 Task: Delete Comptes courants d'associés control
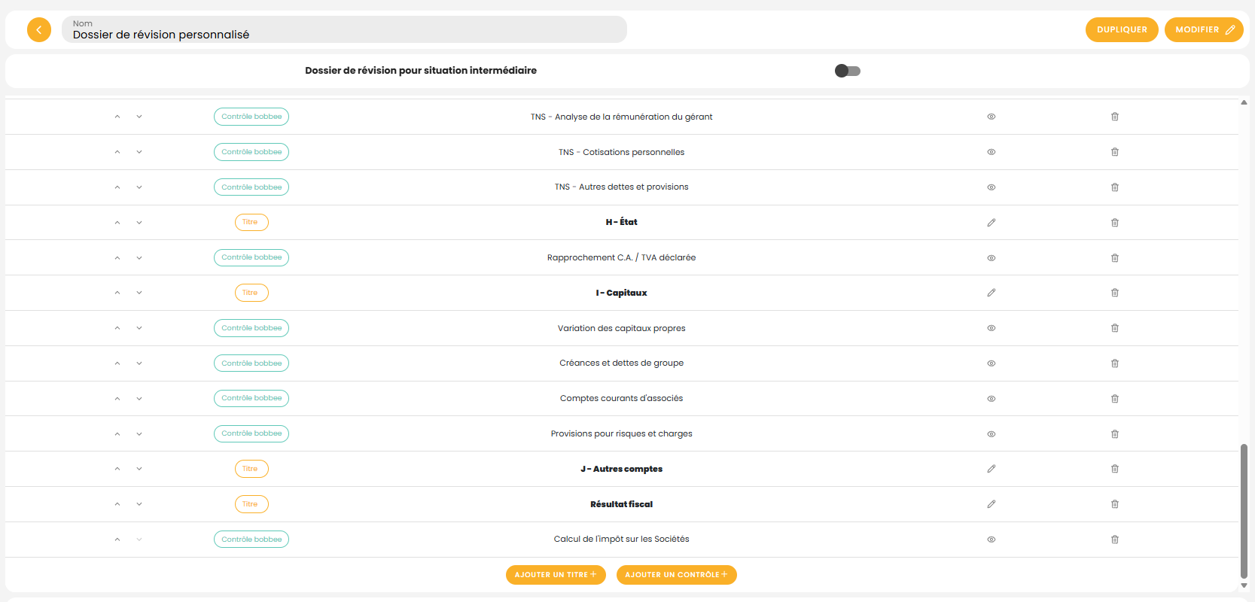(1115, 399)
